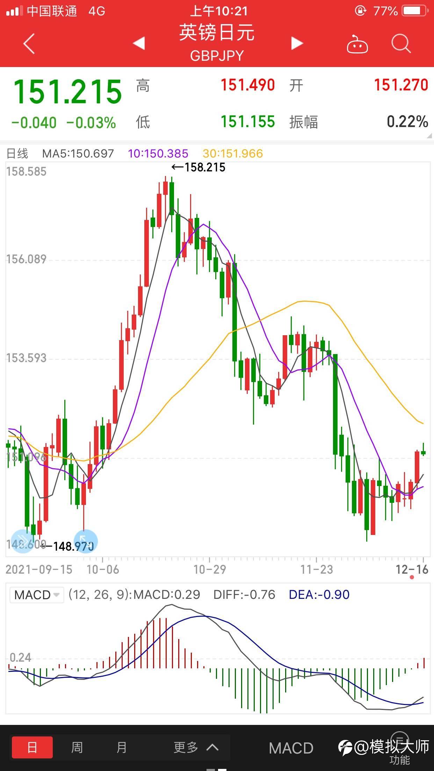Tap the 日线 chart label
This screenshot has height=771, width=434.
tap(17, 154)
